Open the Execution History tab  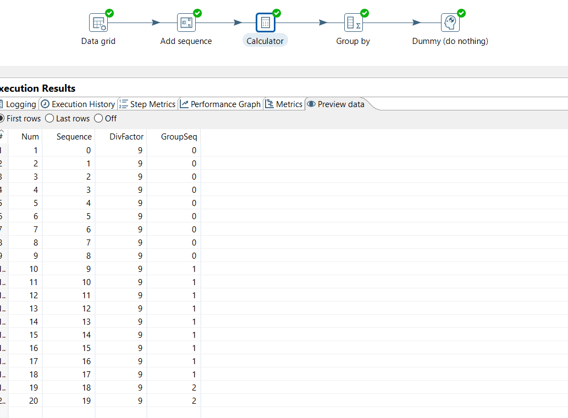[x=78, y=104]
